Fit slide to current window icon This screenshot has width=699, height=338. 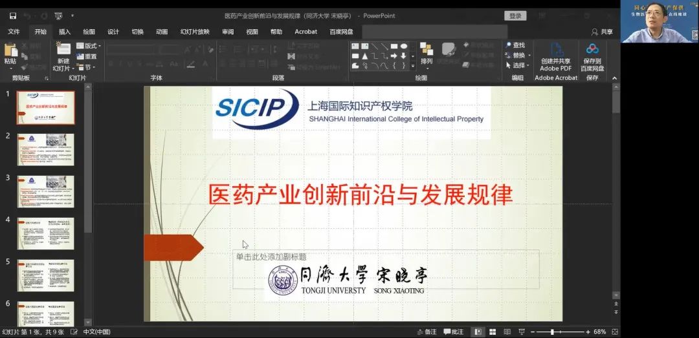pos(614,332)
